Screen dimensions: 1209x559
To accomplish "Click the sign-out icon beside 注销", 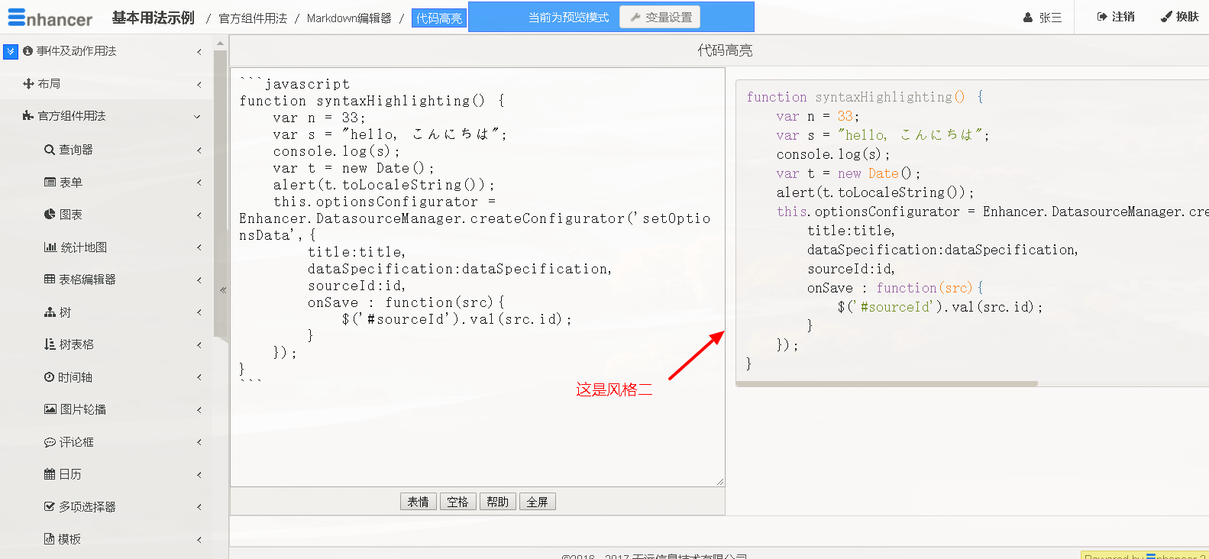I will (1102, 17).
